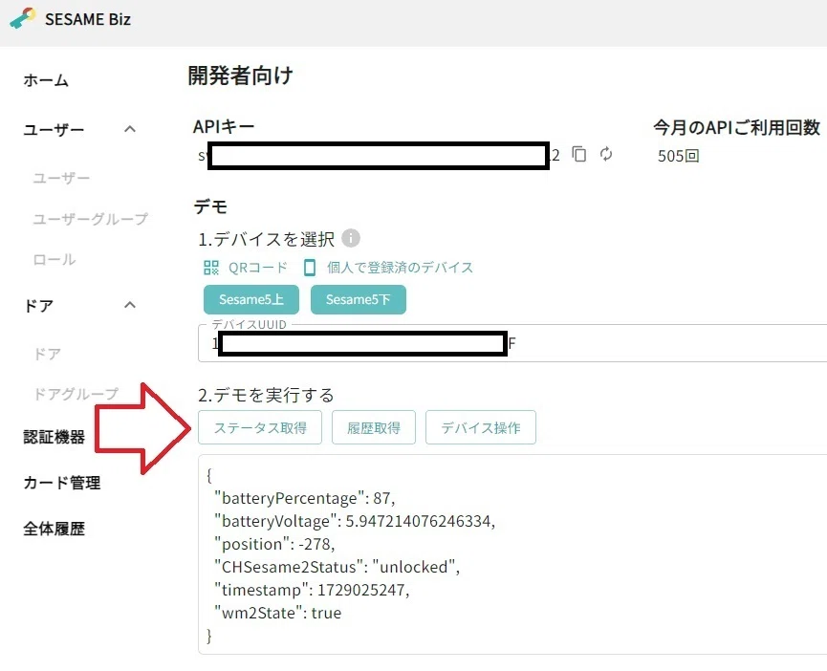Screen dimensions: 827x671
Task: Focus the デバイスUUID input field
Action: (x=512, y=343)
